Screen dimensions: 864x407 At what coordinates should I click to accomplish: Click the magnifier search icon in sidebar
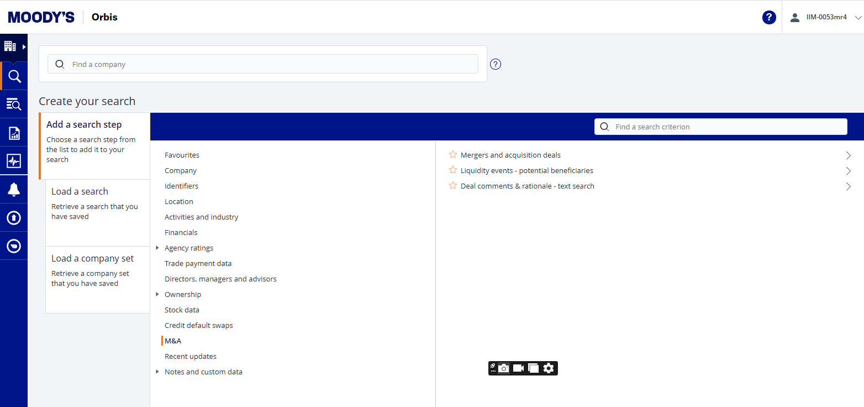pyautogui.click(x=14, y=76)
